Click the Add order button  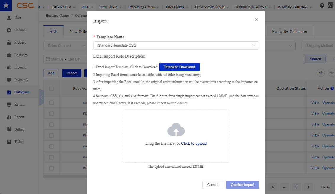pos(51,73)
